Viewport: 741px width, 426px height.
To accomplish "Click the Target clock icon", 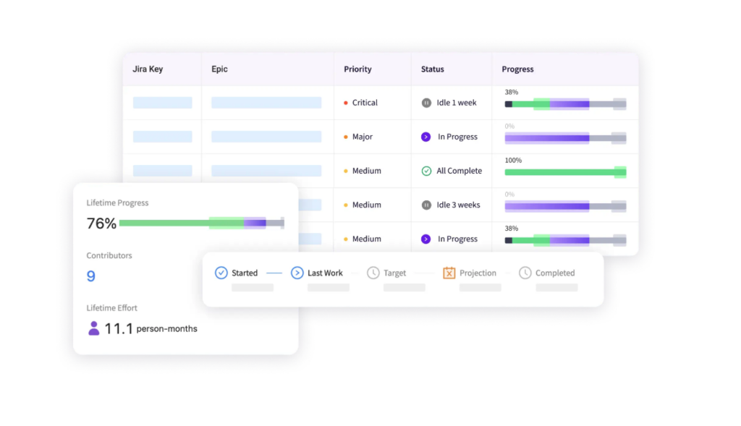I will click(x=373, y=273).
